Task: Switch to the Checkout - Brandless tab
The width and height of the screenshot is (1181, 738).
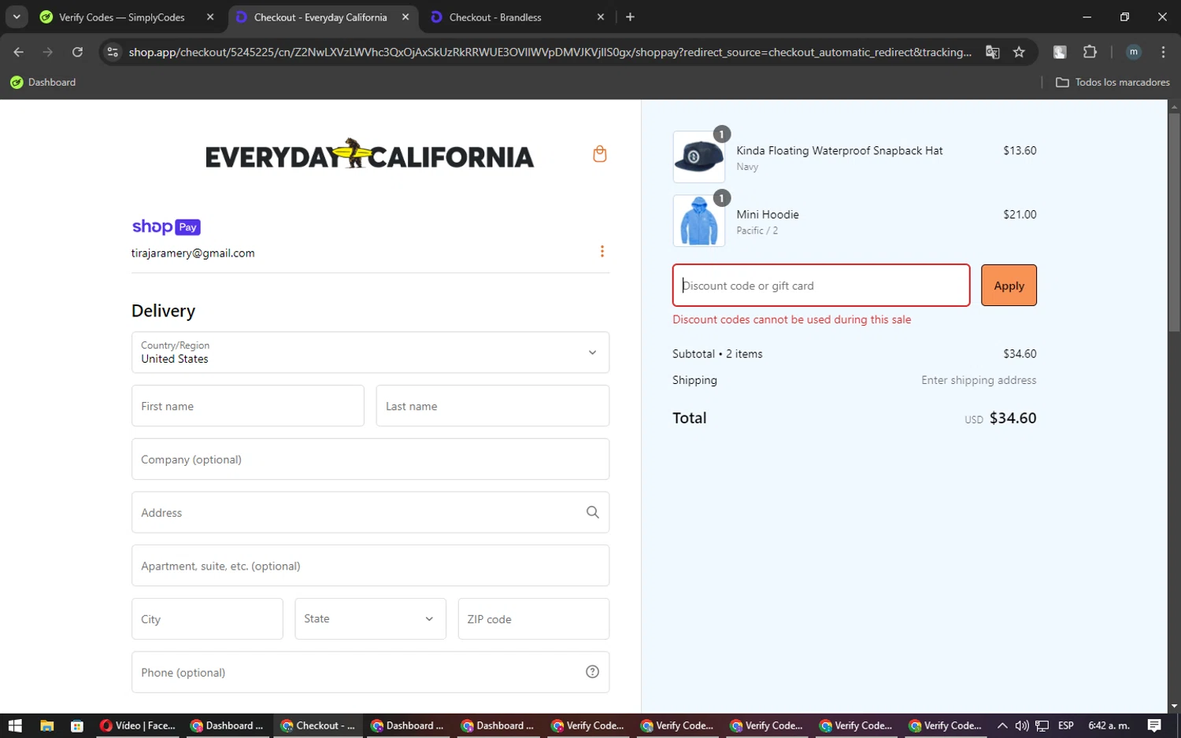Action: click(x=519, y=17)
